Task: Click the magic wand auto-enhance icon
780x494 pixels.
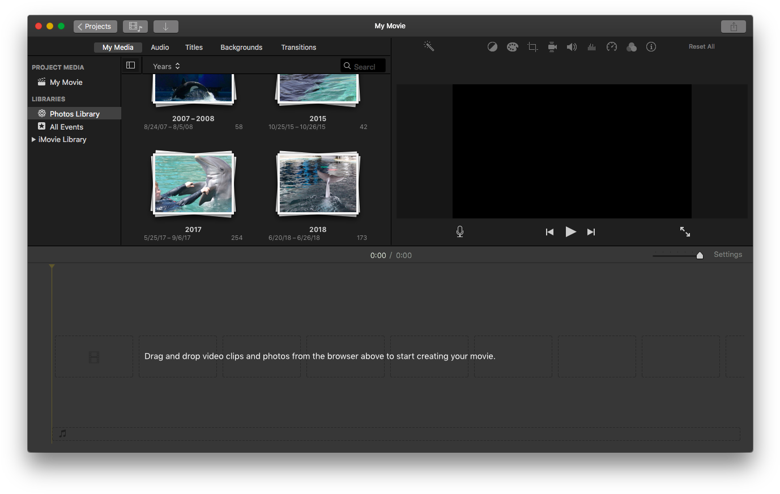Action: 429,46
